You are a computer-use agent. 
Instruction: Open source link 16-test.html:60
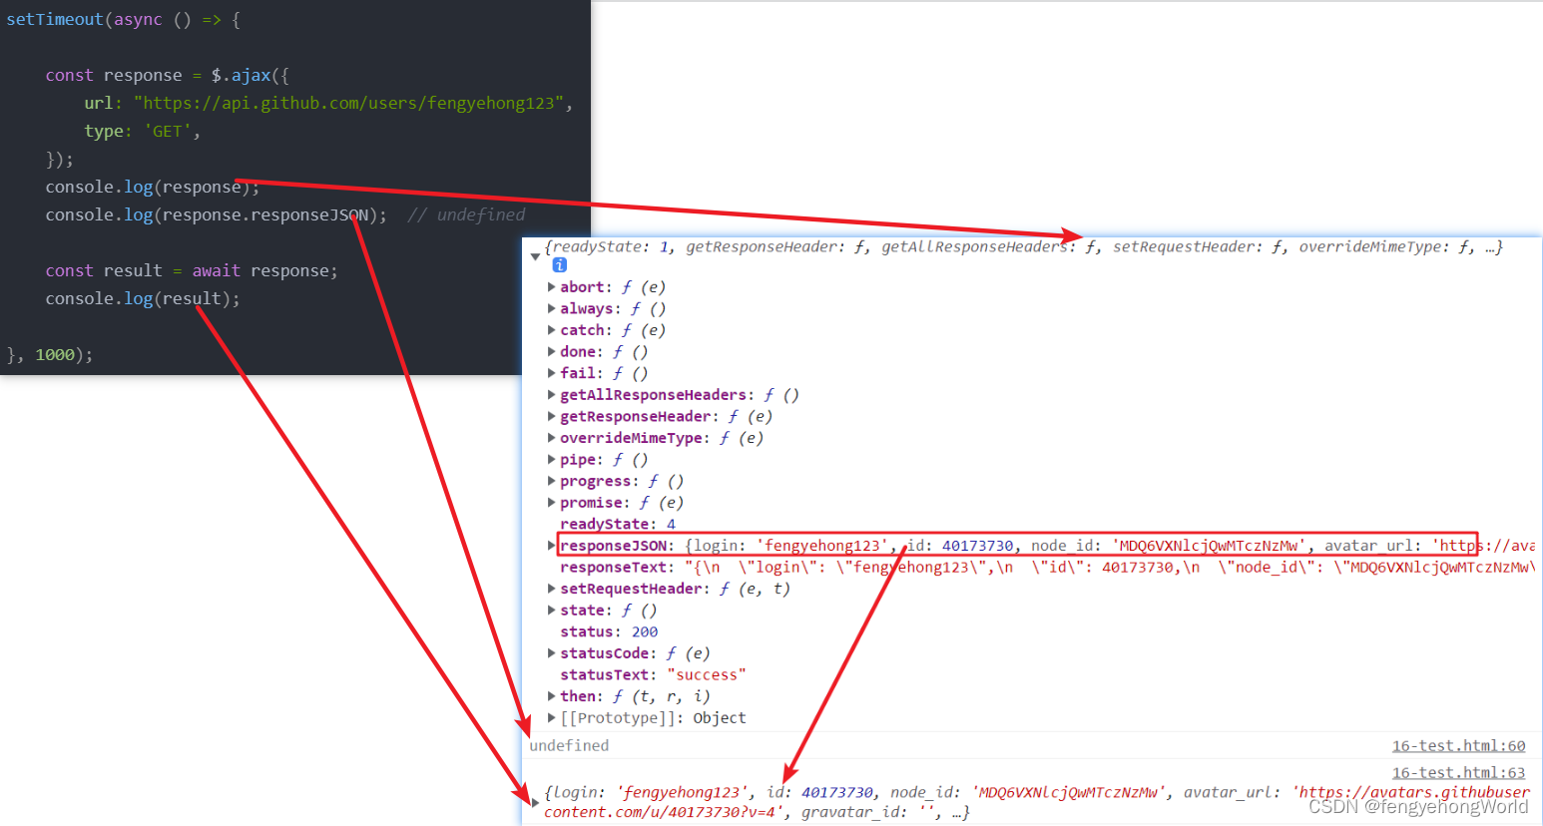pos(1458,746)
